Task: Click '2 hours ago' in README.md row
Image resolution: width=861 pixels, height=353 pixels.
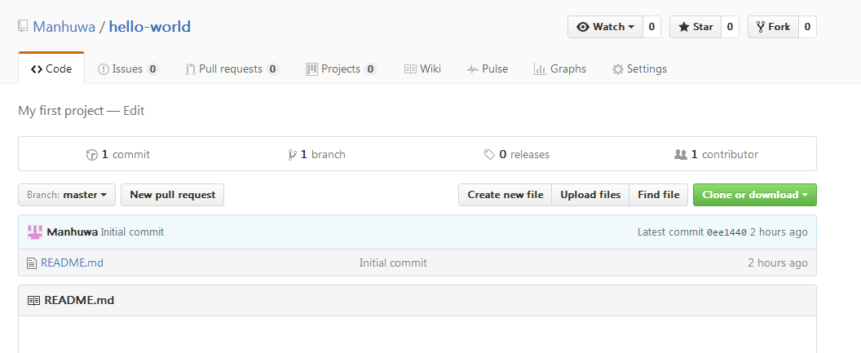Action: 778,263
